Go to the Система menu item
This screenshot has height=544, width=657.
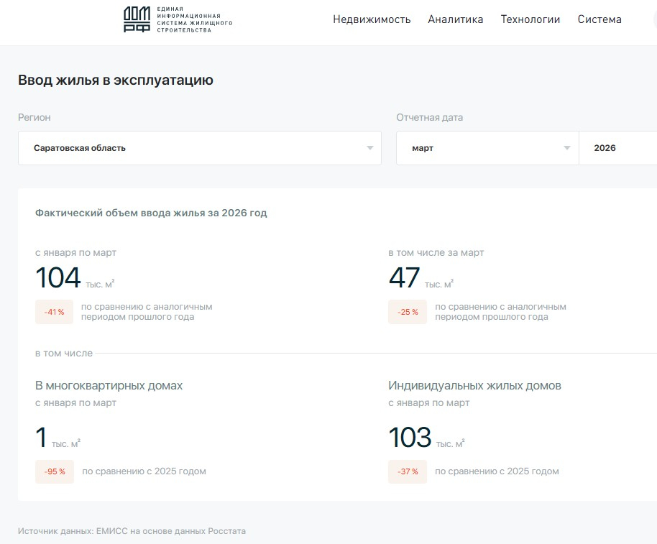[x=599, y=19]
